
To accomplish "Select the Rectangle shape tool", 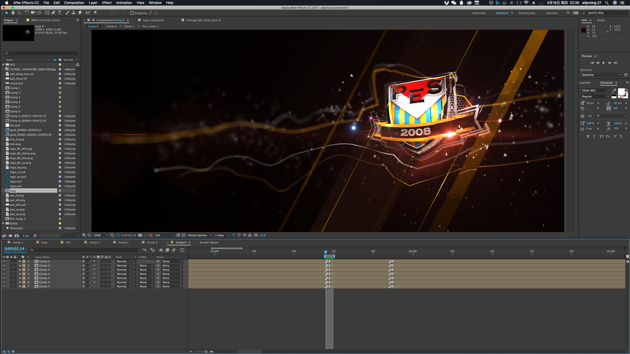I will click(x=47, y=13).
